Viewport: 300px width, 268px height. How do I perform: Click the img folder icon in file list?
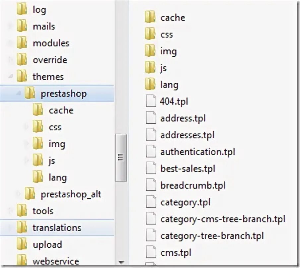click(150, 51)
